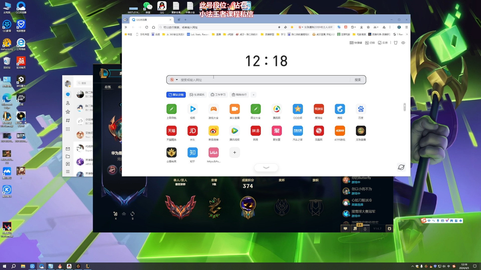The height and width of the screenshot is (270, 481).
Task: Expand hidden bookmarks overflow chevron
Action: pos(407,34)
